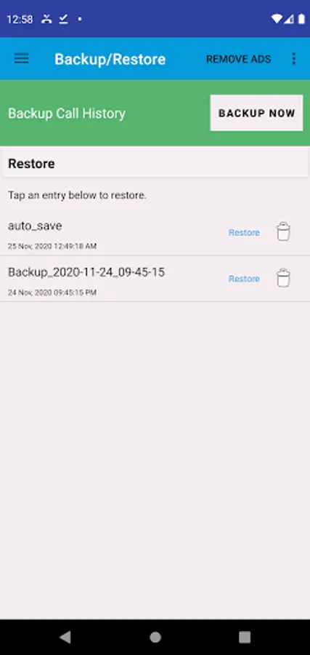Open the three-dot overflow menu
Screen dimensions: 310x655
tap(294, 59)
